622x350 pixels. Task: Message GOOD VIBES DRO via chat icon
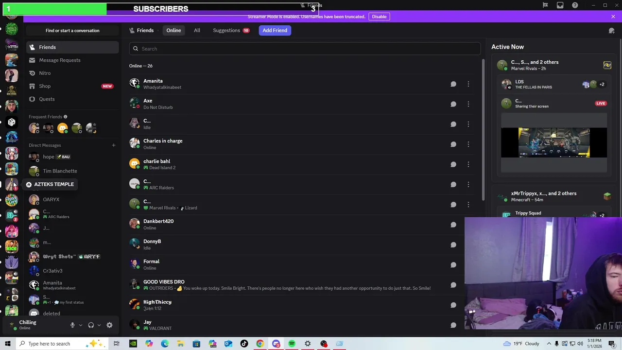[453, 285]
